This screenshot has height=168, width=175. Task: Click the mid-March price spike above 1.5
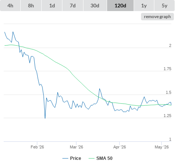(100, 89)
